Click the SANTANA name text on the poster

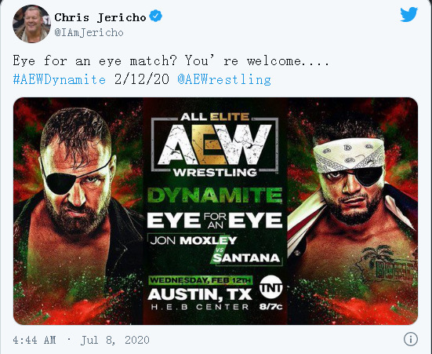[x=246, y=257]
